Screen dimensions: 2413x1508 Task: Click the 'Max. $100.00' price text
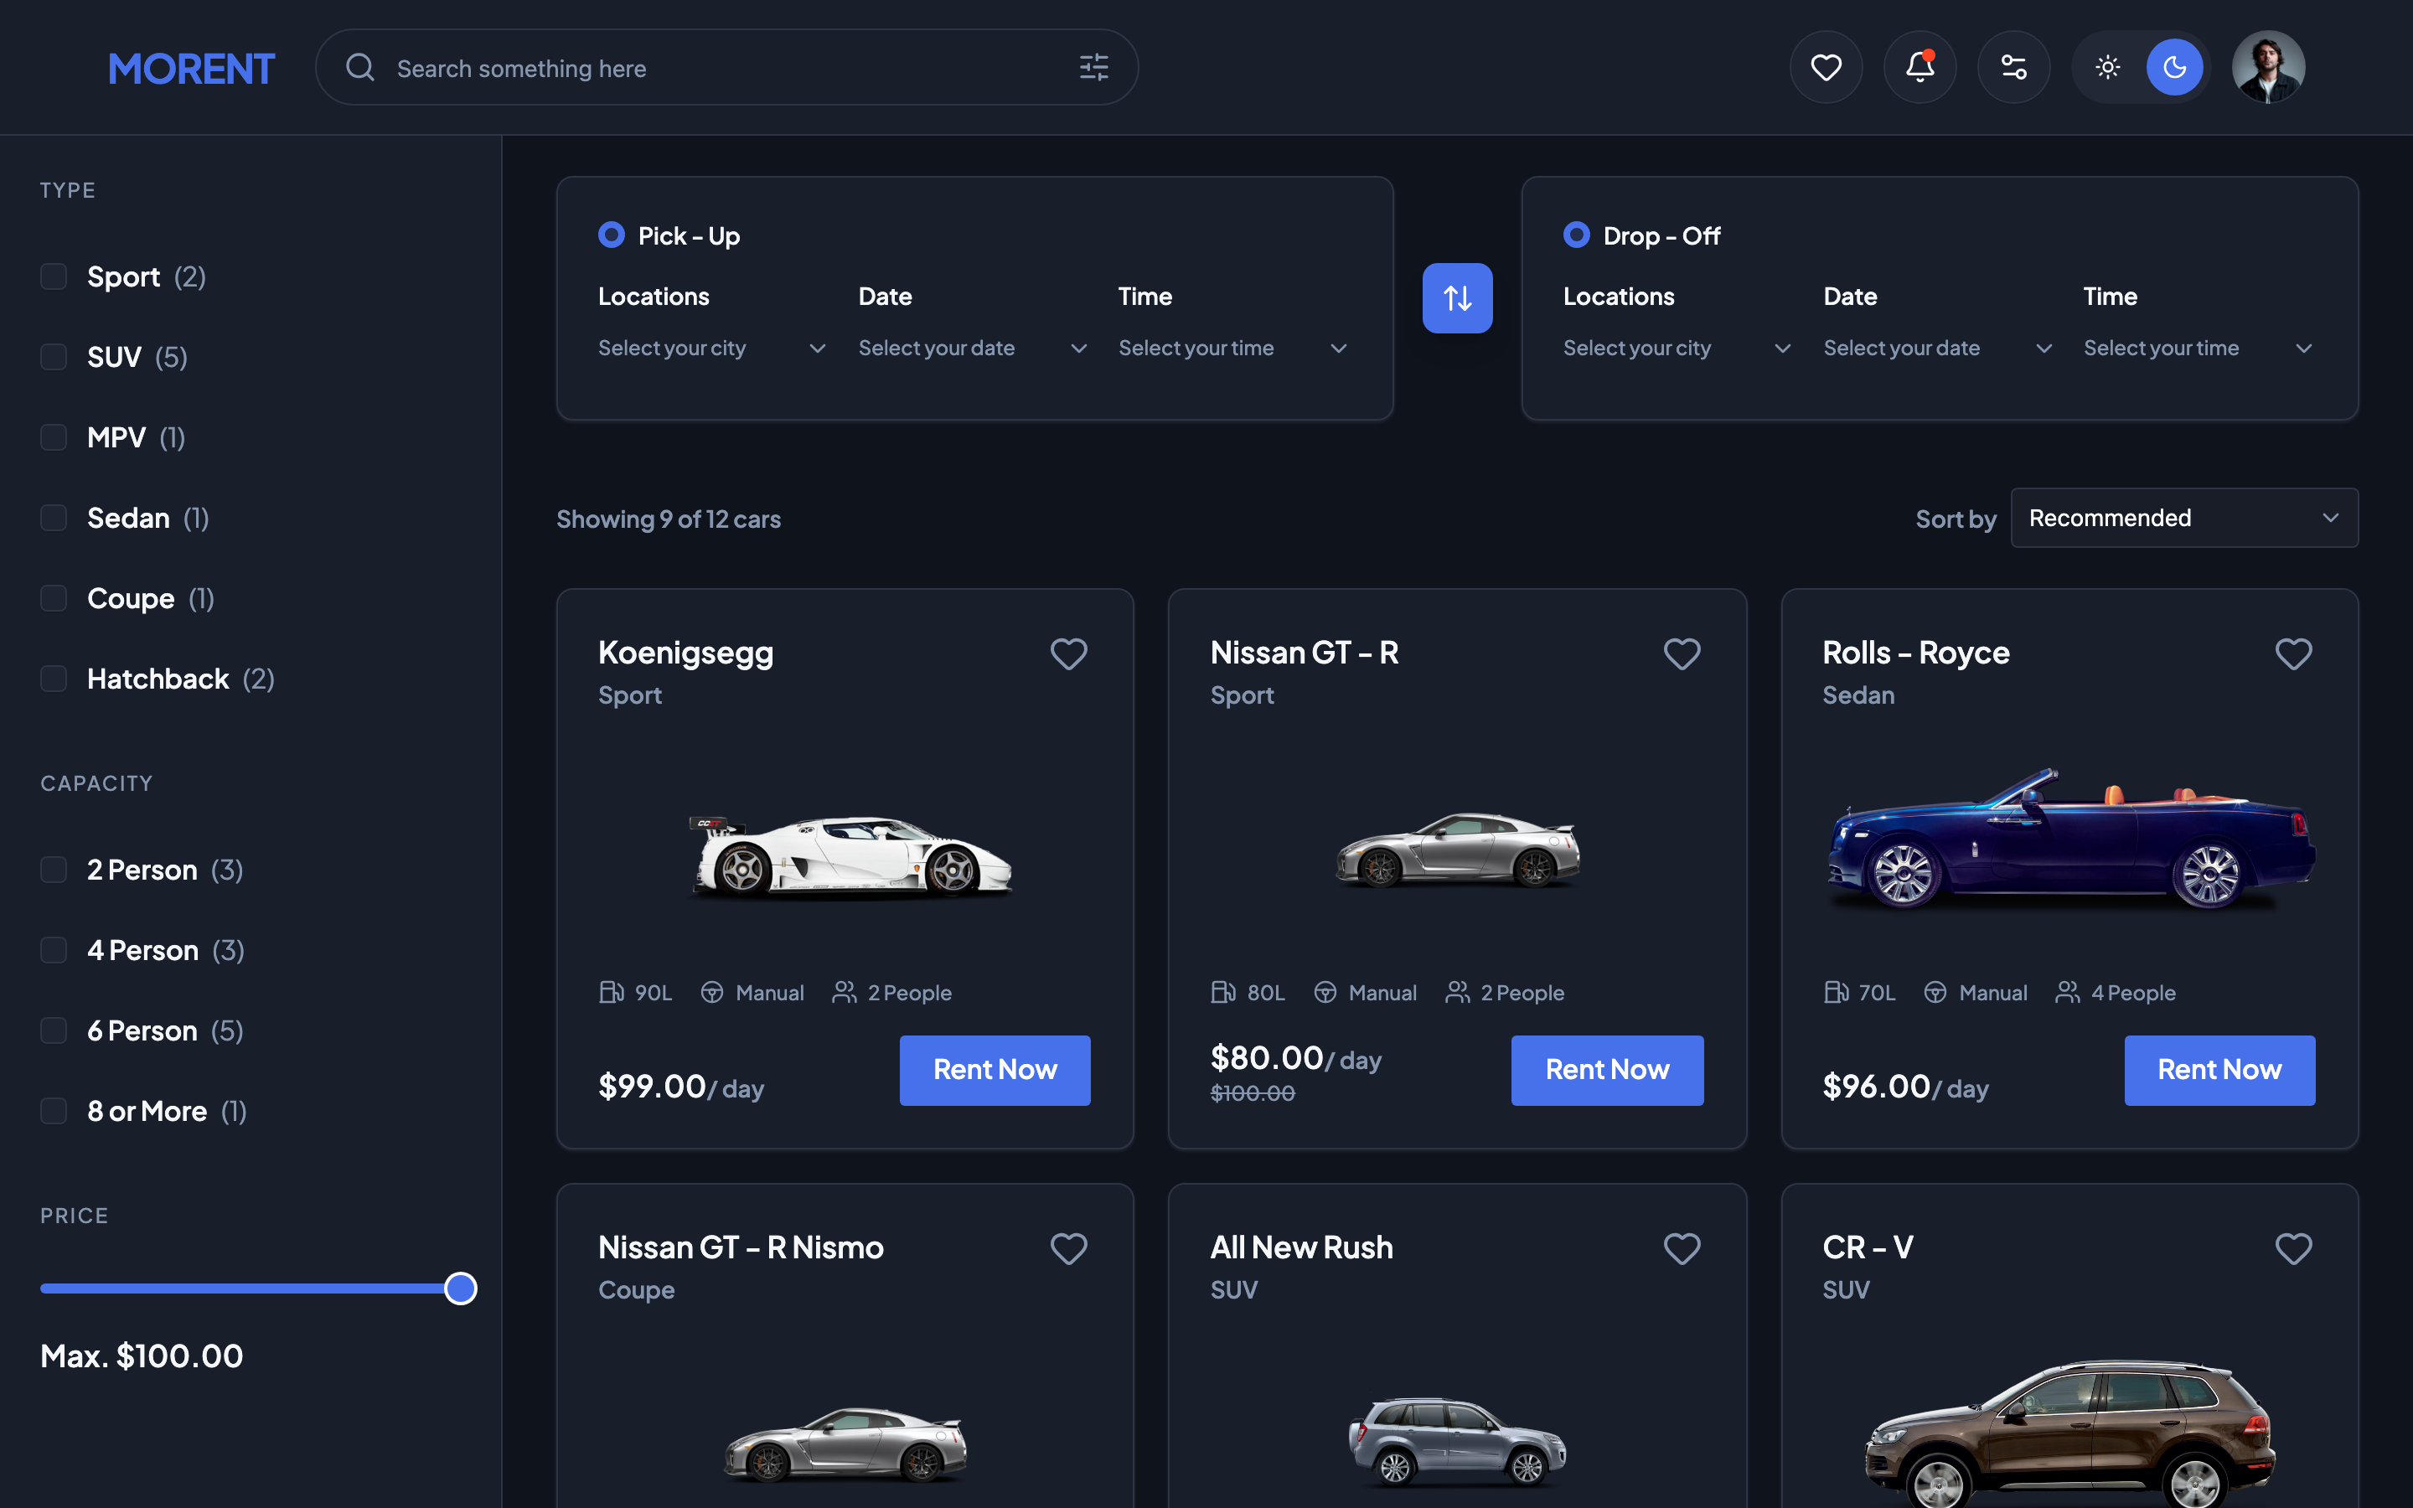click(x=142, y=1356)
